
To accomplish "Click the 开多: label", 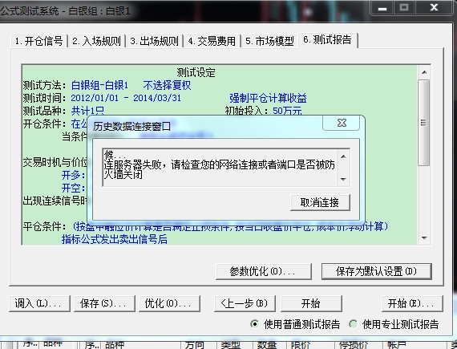I will [x=74, y=175].
